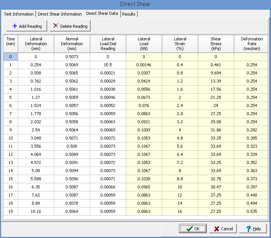
Task: Click the question mark Help icon
Action: pos(248,229)
